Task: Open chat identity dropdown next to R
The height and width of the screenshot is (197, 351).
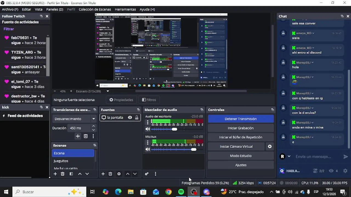Action: [289, 157]
